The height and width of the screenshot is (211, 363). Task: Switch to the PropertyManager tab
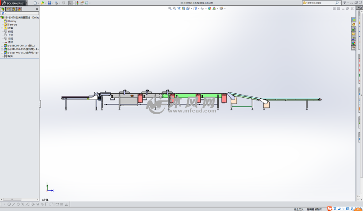(8, 9)
